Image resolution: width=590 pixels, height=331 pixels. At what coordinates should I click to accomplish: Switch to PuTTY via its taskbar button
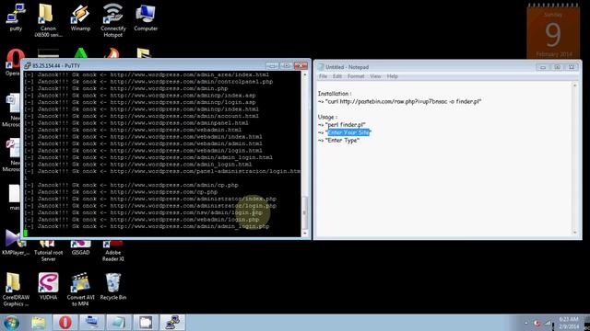pyautogui.click(x=172, y=323)
